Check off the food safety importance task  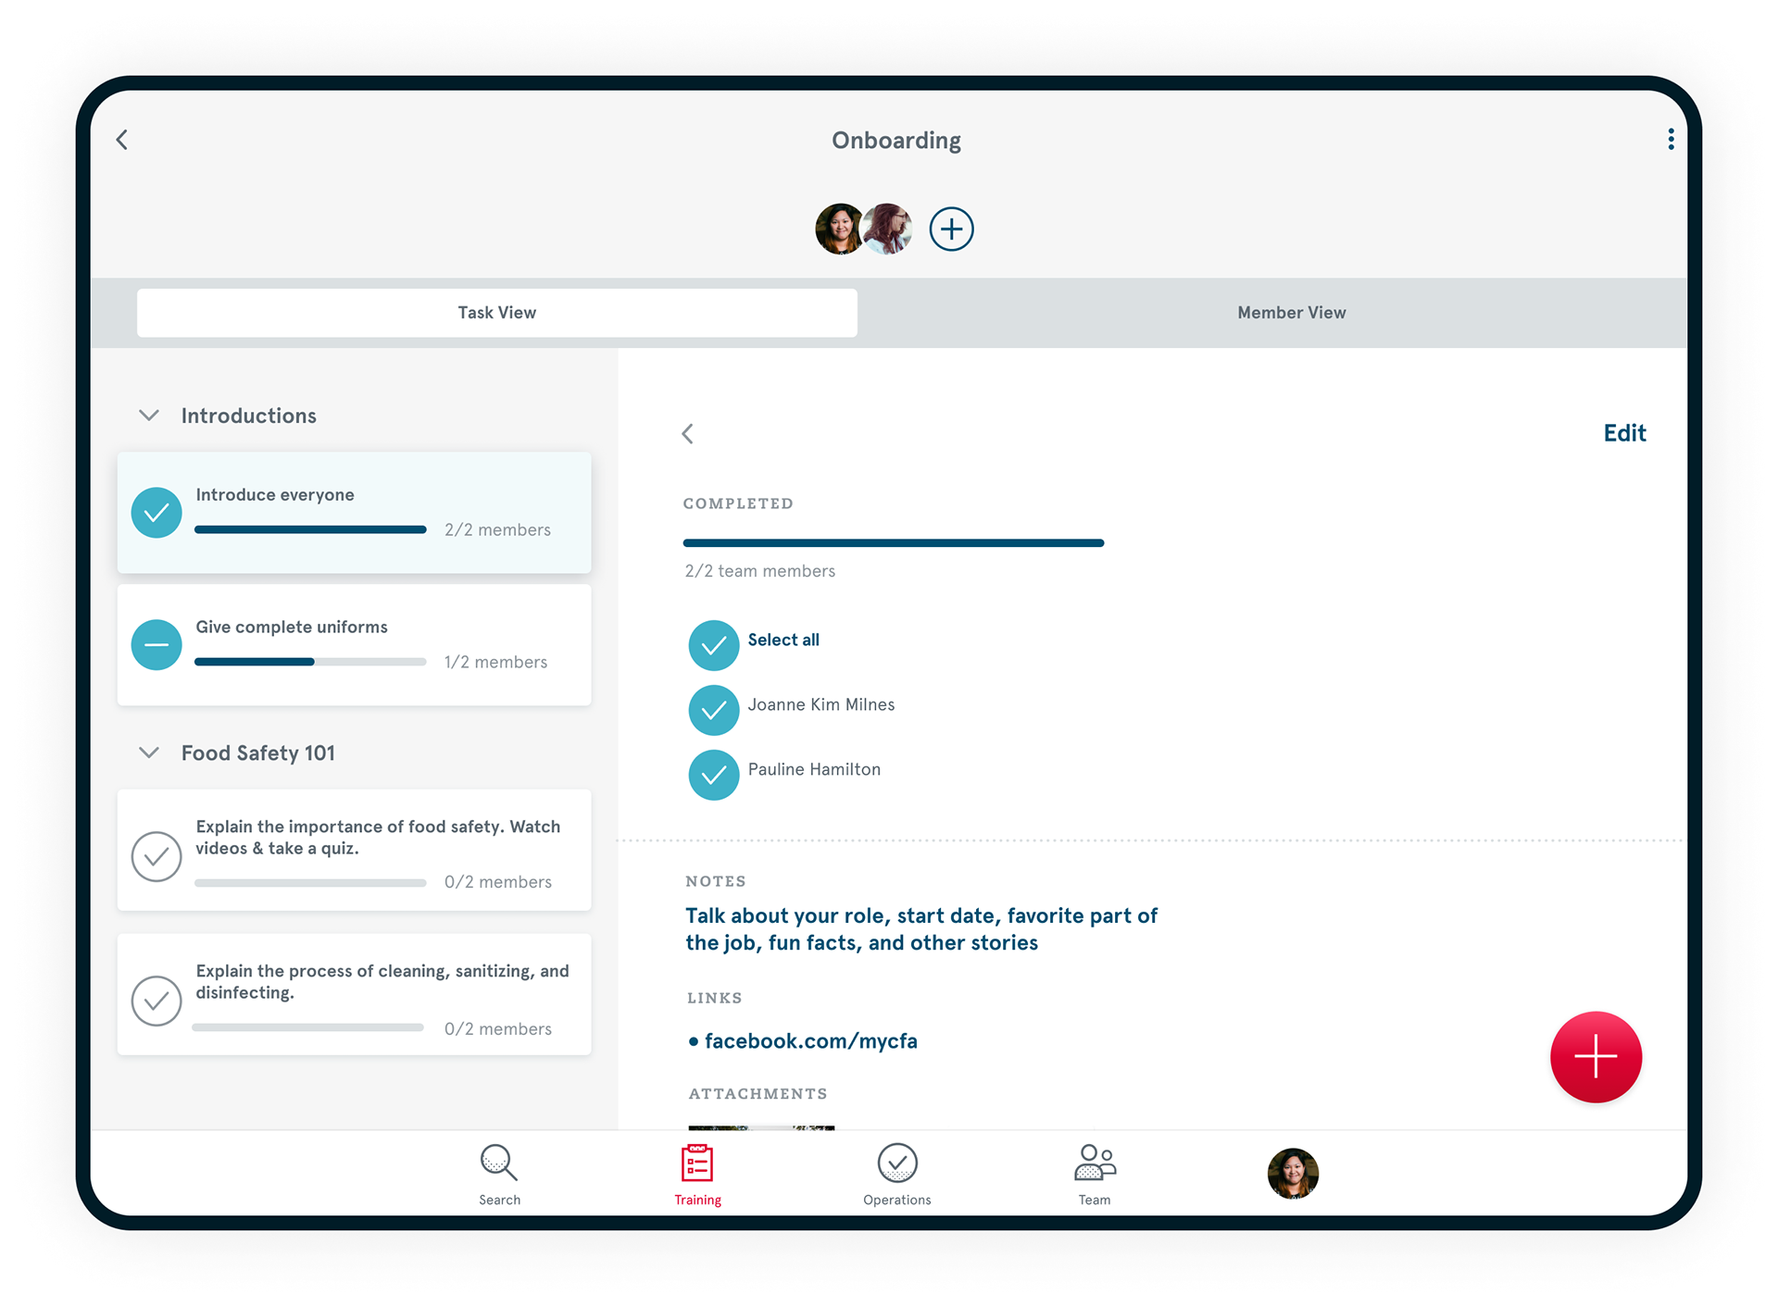(x=157, y=856)
